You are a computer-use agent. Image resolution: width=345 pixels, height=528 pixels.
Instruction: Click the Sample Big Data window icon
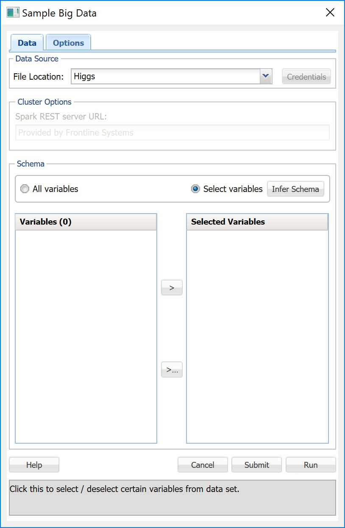coord(13,13)
